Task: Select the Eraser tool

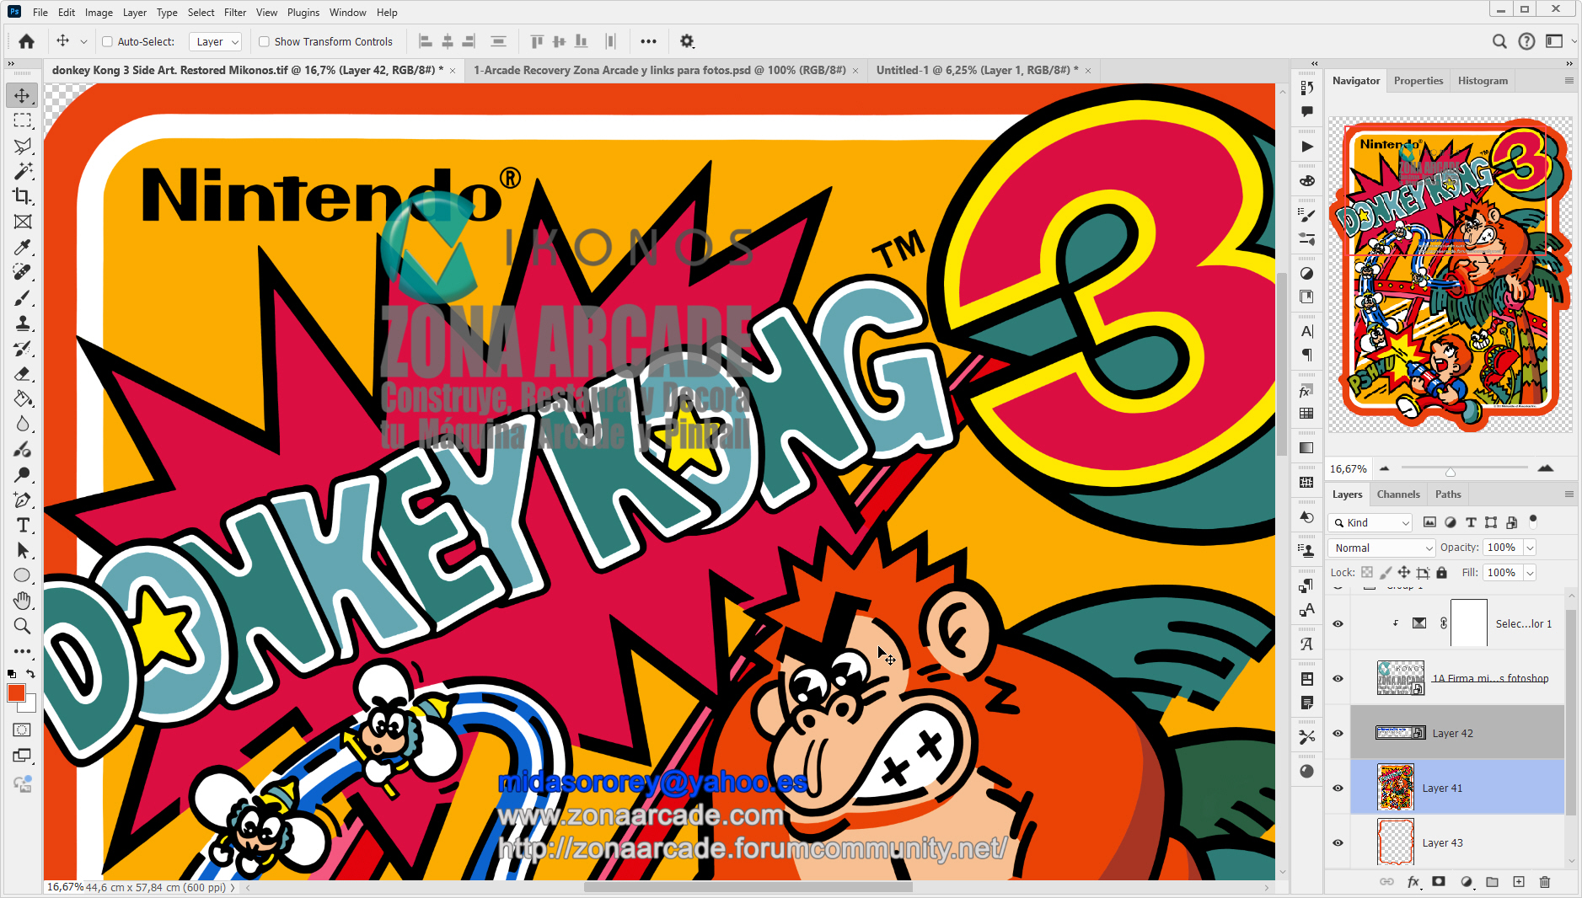Action: (x=23, y=373)
